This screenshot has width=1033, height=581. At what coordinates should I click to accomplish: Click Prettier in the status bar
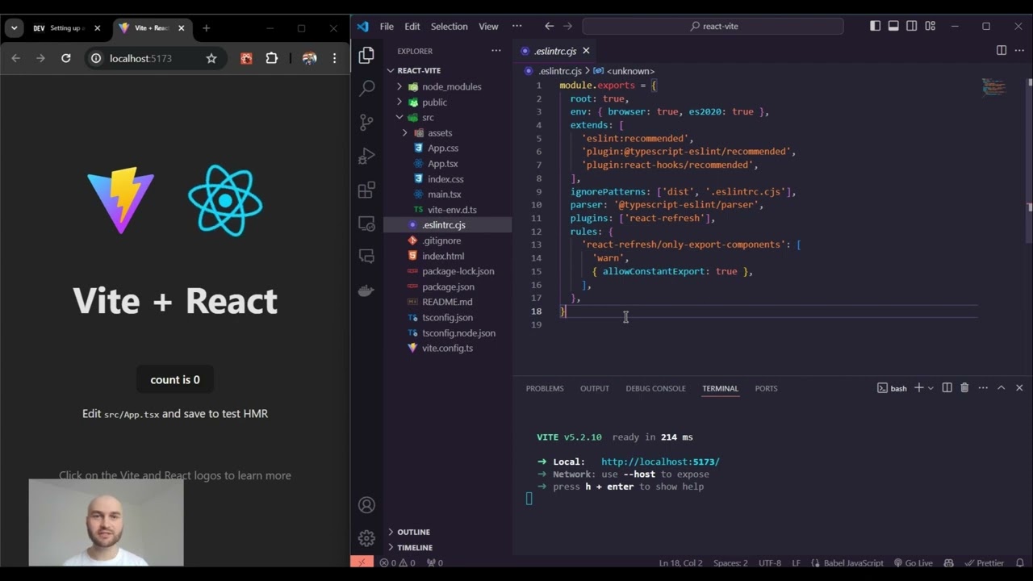click(x=983, y=562)
